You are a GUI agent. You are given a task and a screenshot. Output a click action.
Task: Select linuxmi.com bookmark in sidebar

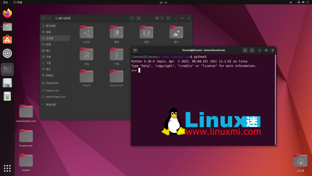[55, 91]
